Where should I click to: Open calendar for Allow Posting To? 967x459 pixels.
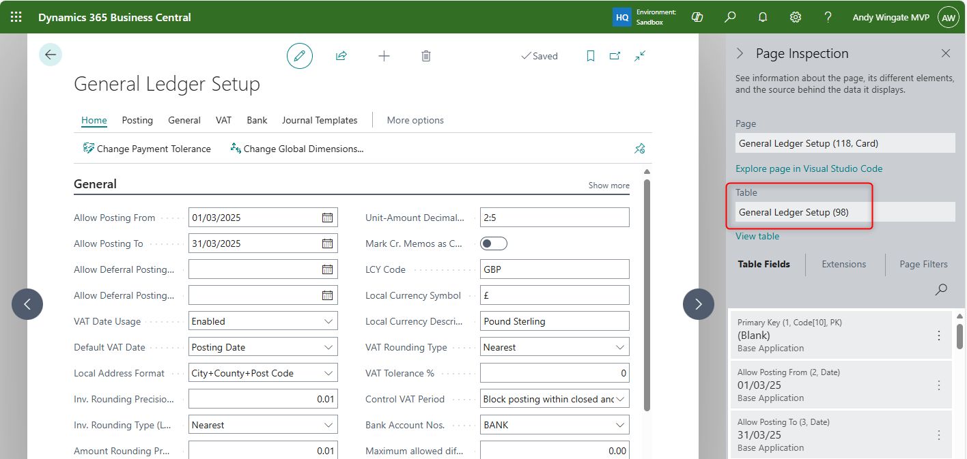coord(328,243)
